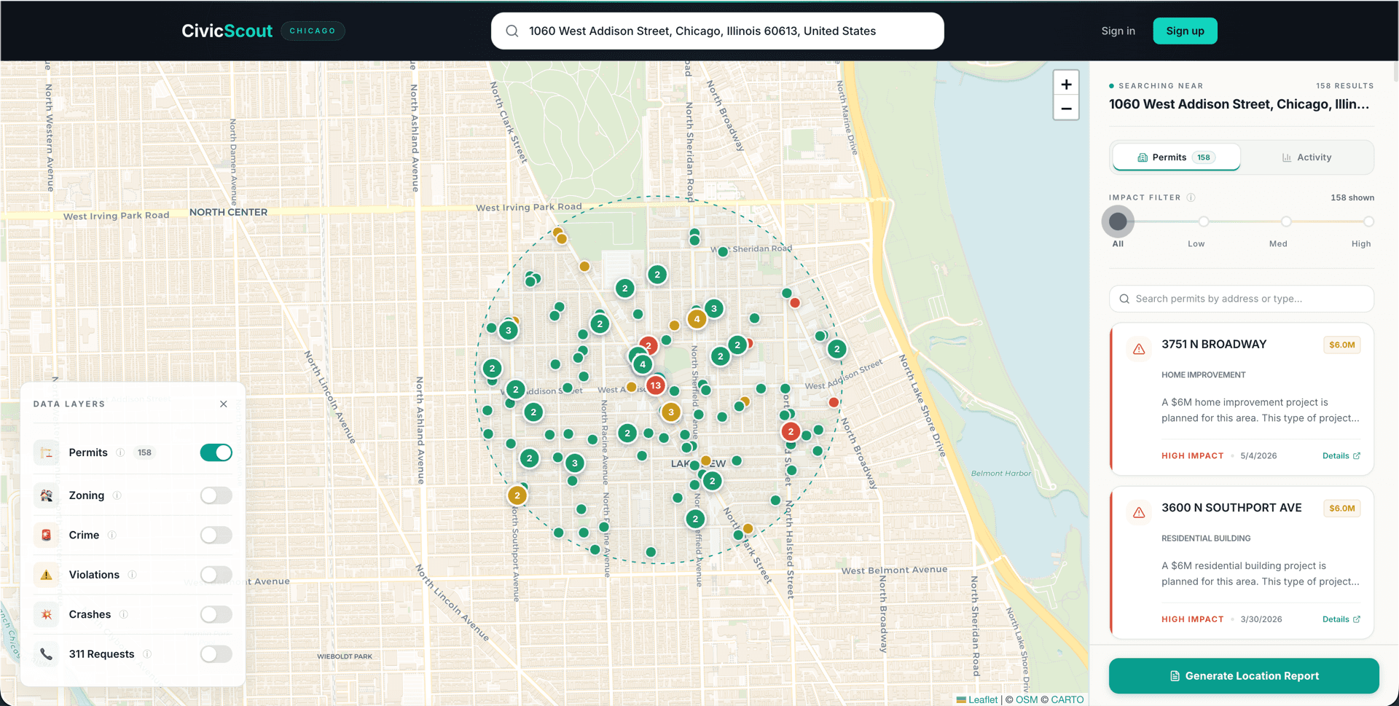
Task: Enable the Crime layer
Action: click(x=216, y=535)
